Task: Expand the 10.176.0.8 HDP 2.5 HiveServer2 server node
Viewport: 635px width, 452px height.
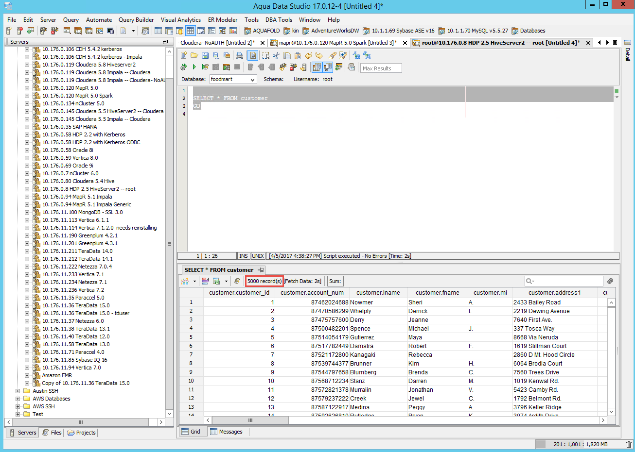Action: pos(27,189)
